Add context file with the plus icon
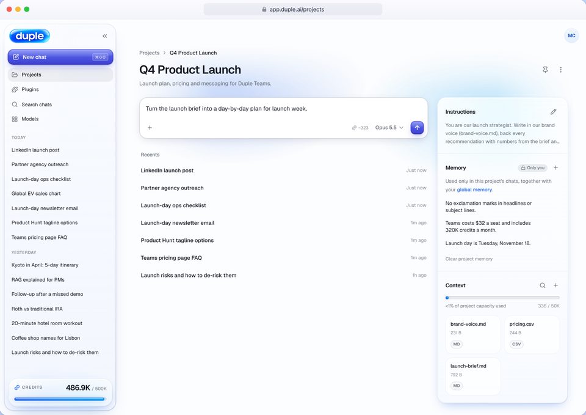This screenshot has height=415, width=586. pyautogui.click(x=555, y=285)
